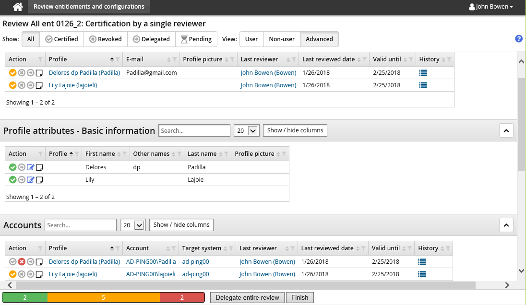The height and width of the screenshot is (305, 526).
Task: Open the blue help question mark icon
Action: point(518,39)
